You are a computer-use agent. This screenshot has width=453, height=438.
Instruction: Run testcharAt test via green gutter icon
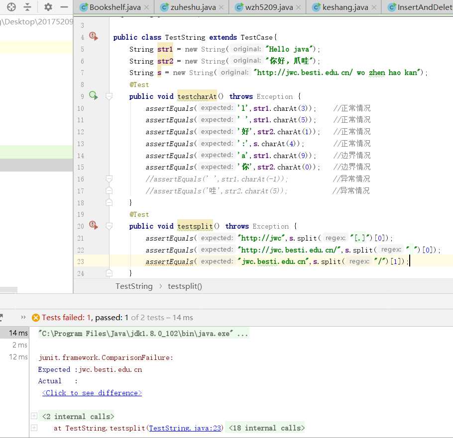click(x=93, y=95)
